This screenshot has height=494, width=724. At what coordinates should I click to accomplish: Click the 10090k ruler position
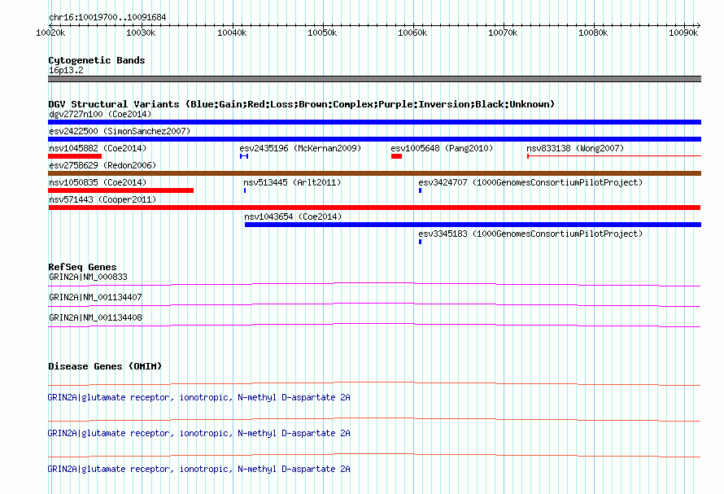(x=683, y=33)
